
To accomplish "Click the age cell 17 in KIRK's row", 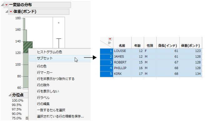I will pyautogui.click(x=138, y=74).
